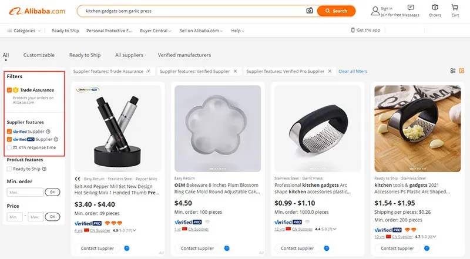Check the Ready to Ship filter checkbox
This screenshot has height=259, width=470.
[x=9, y=169]
